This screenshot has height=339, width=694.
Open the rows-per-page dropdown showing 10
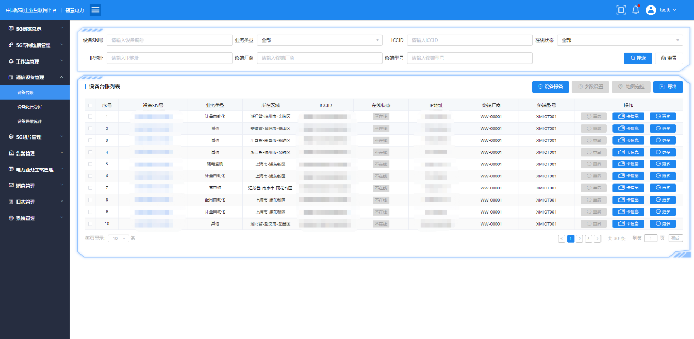point(118,238)
